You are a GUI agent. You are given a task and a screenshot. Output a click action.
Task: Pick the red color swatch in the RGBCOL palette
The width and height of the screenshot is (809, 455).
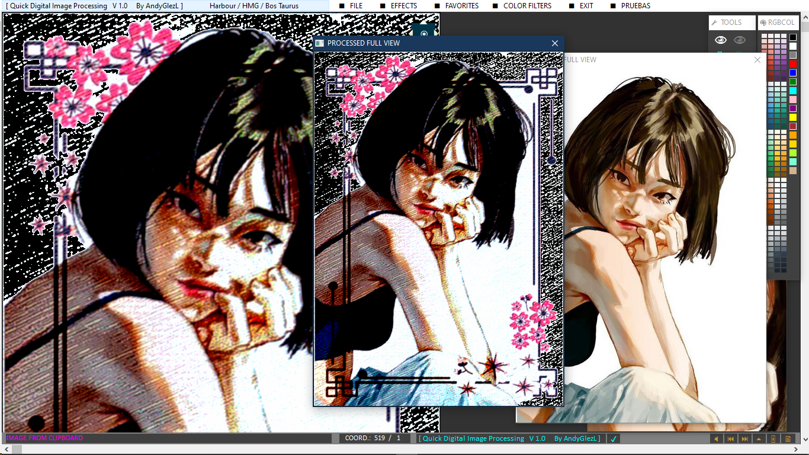pos(793,64)
